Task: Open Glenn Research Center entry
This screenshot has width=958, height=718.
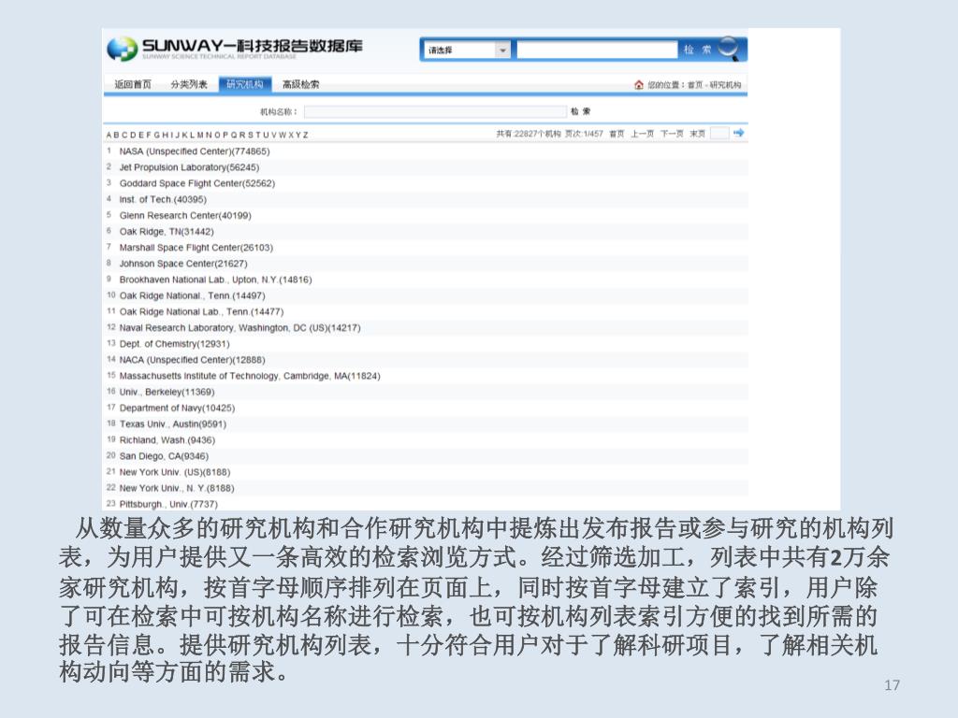Action: 185,216
